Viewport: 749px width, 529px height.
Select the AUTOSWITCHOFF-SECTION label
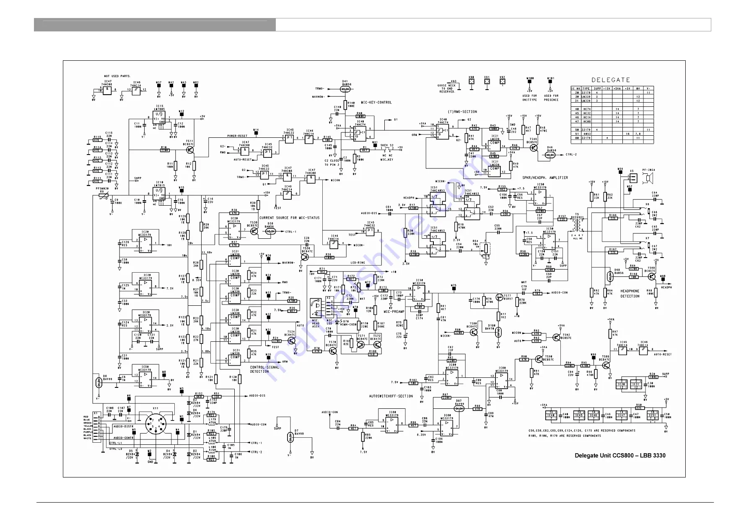[391, 396]
